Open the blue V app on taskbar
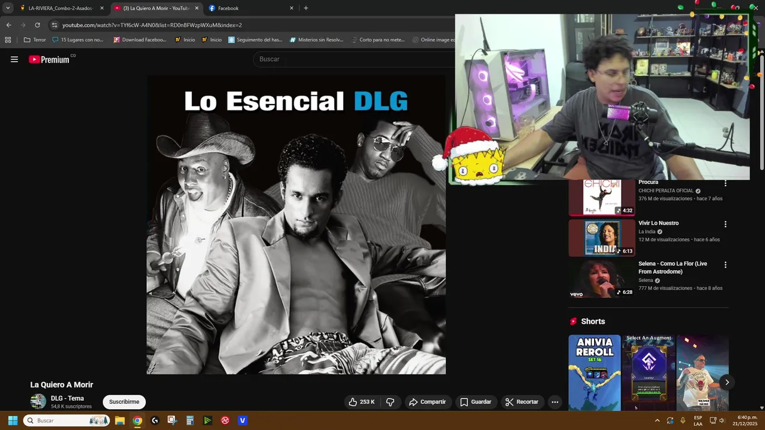The width and height of the screenshot is (765, 430). [x=243, y=420]
